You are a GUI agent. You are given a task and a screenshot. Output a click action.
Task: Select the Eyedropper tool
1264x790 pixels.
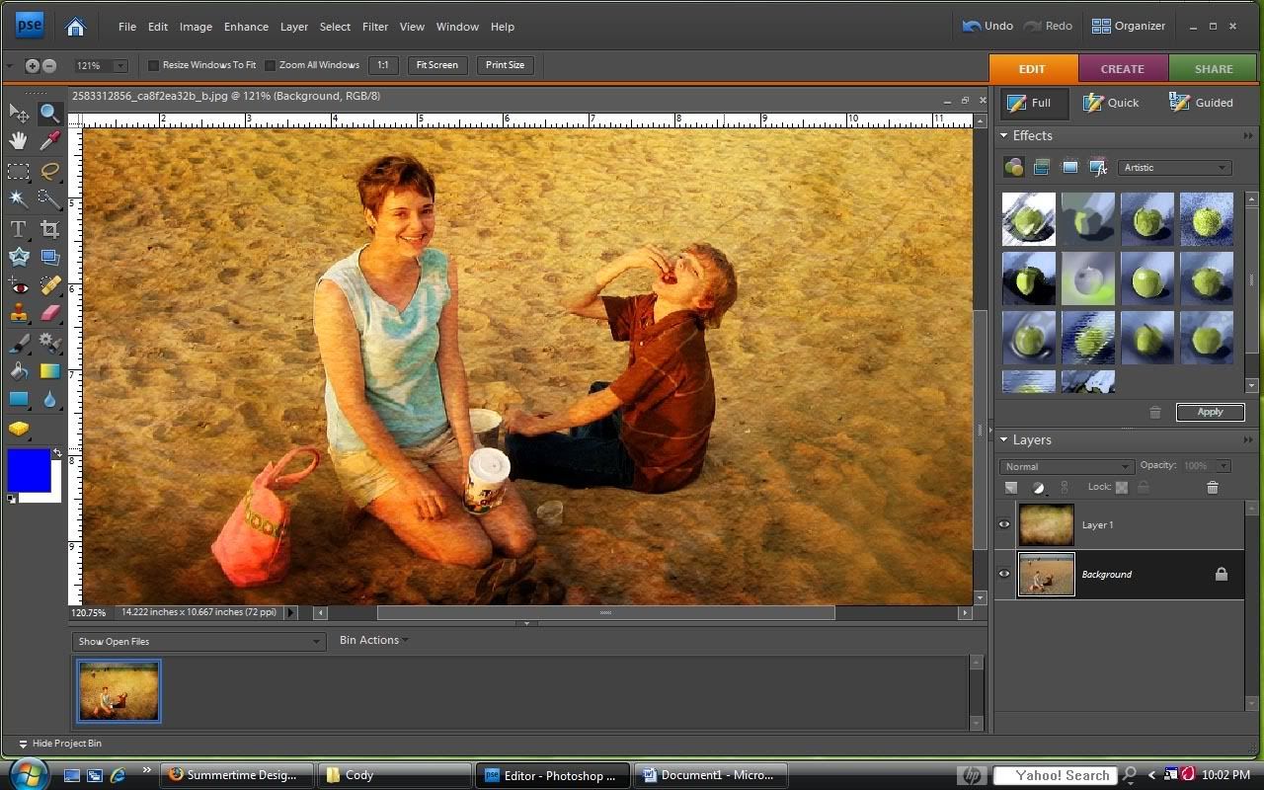[x=49, y=141]
